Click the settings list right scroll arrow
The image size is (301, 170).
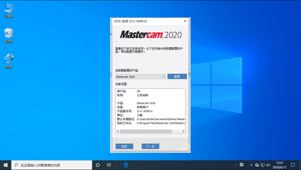tap(184, 131)
